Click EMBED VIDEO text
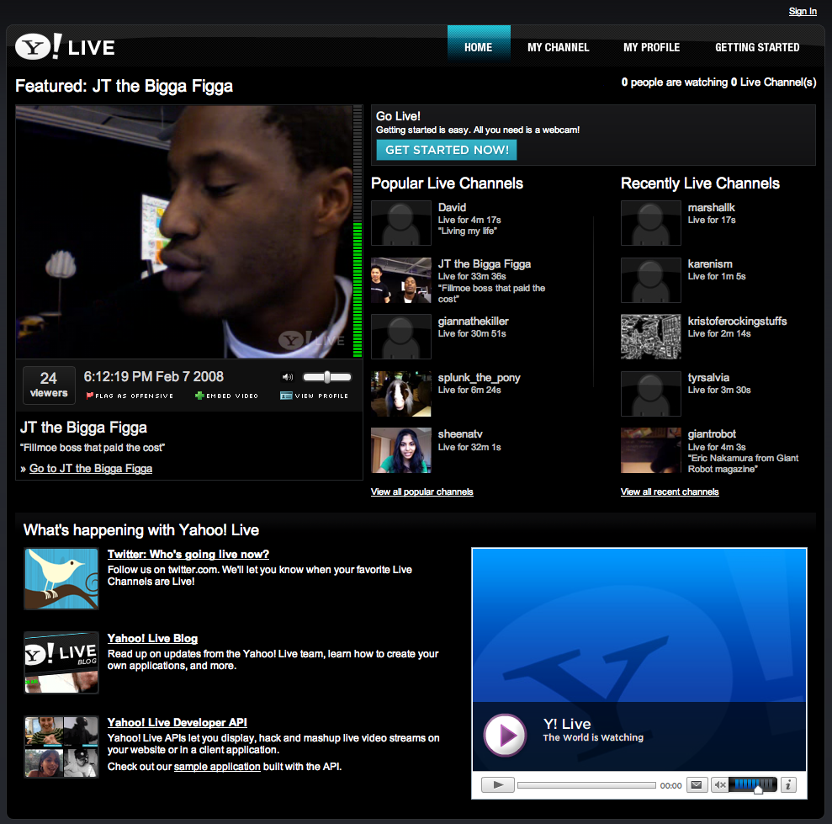Viewport: 832px width, 824px height. pos(232,396)
